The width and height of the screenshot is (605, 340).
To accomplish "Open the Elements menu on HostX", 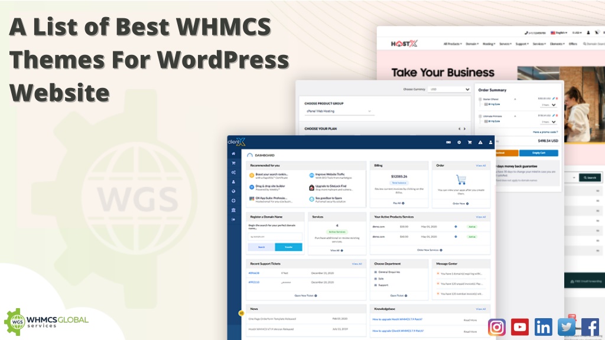I will coord(557,44).
